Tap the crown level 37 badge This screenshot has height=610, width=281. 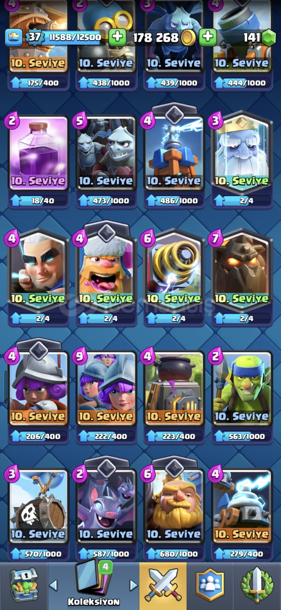point(34,38)
